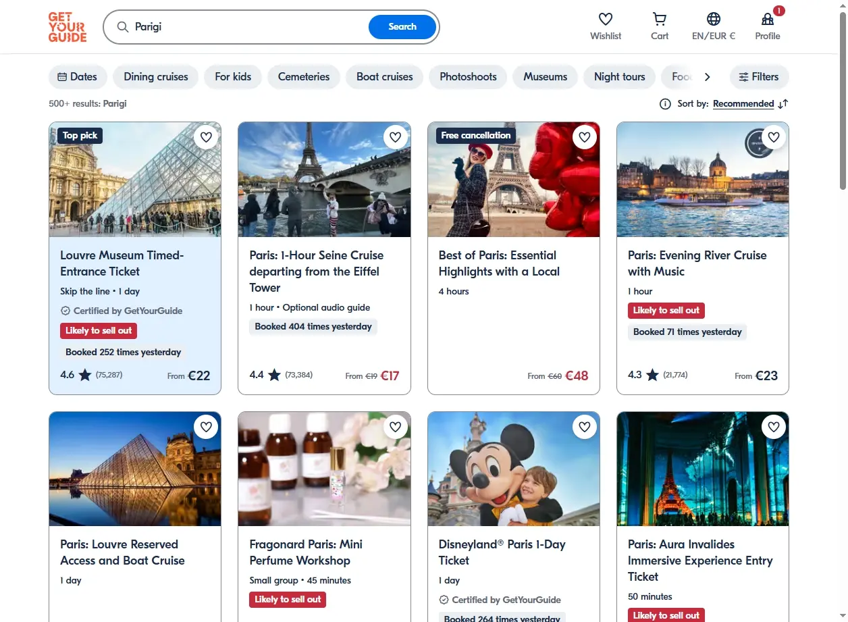Open Paris Louvre Reserved Access title
This screenshot has height=622, width=848.
coord(122,552)
